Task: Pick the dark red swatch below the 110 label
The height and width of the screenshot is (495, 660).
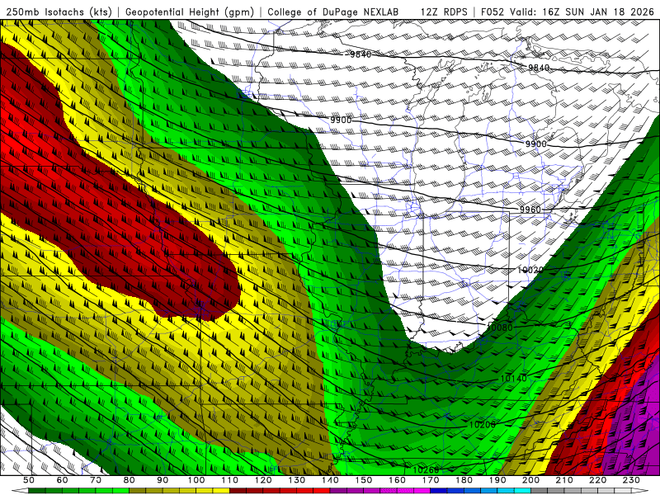Action: (x=238, y=491)
